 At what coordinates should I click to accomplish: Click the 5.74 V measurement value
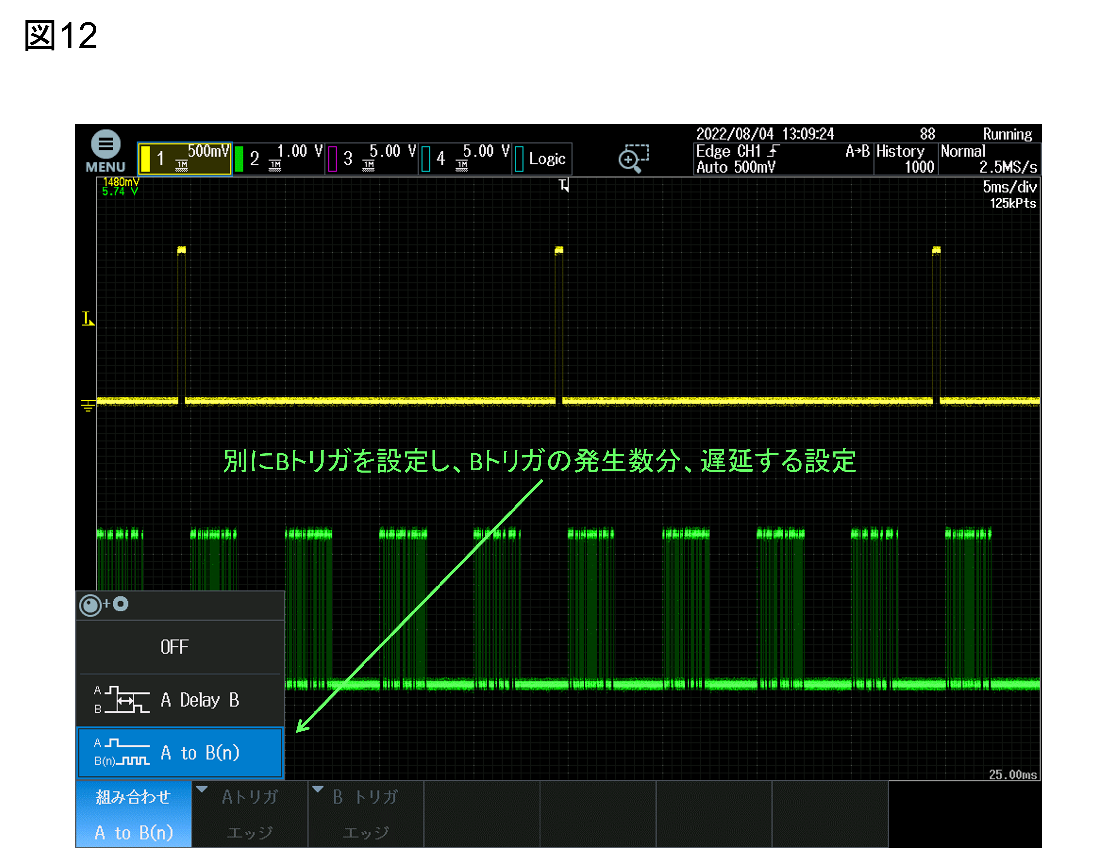120,191
